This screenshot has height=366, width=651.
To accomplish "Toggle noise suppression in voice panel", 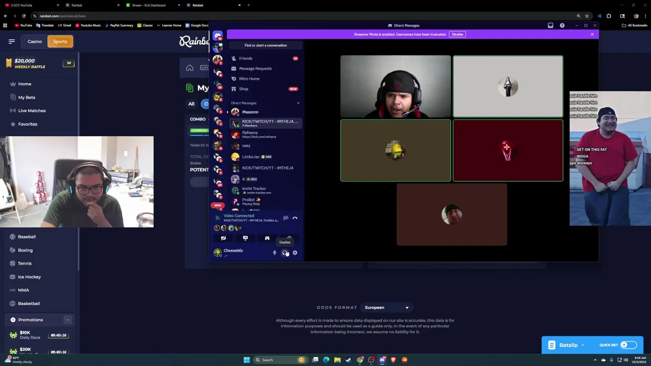I will [286, 218].
